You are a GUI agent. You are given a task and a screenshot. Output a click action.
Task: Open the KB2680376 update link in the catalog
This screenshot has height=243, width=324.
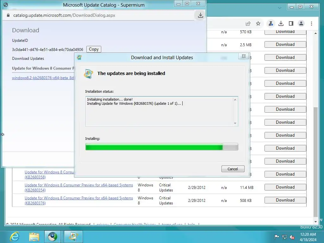(x=79, y=200)
